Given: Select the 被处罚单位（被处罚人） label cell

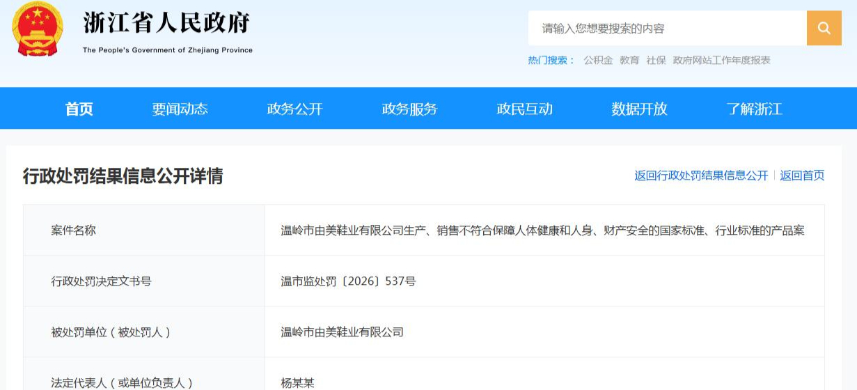Looking at the screenshot, I should 144,332.
